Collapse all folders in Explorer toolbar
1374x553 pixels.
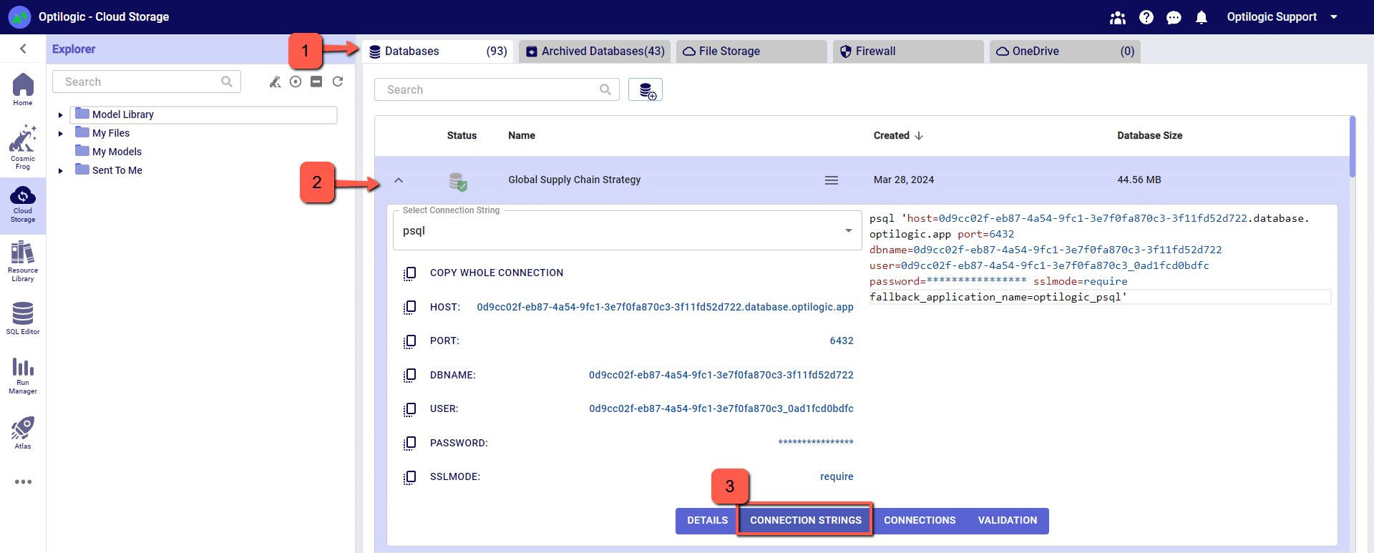pyautogui.click(x=316, y=82)
